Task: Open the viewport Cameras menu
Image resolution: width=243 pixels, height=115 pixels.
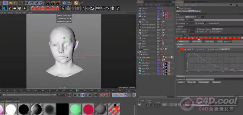Action: (3, 13)
